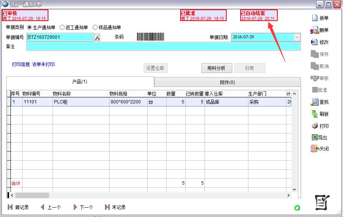Export data using the 导出 icon
343x217 pixels.
(314, 138)
